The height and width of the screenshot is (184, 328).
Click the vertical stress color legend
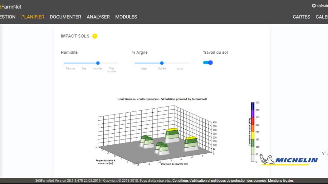click(253, 132)
